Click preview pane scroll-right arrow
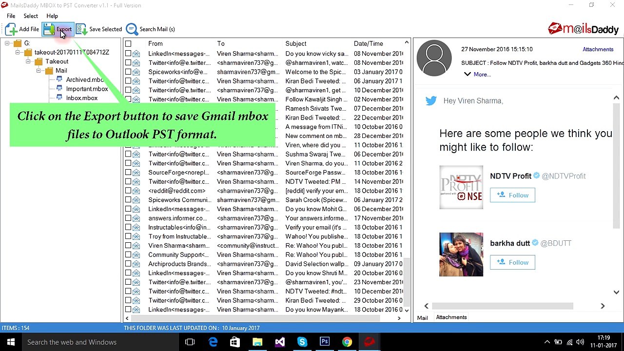 click(x=603, y=306)
